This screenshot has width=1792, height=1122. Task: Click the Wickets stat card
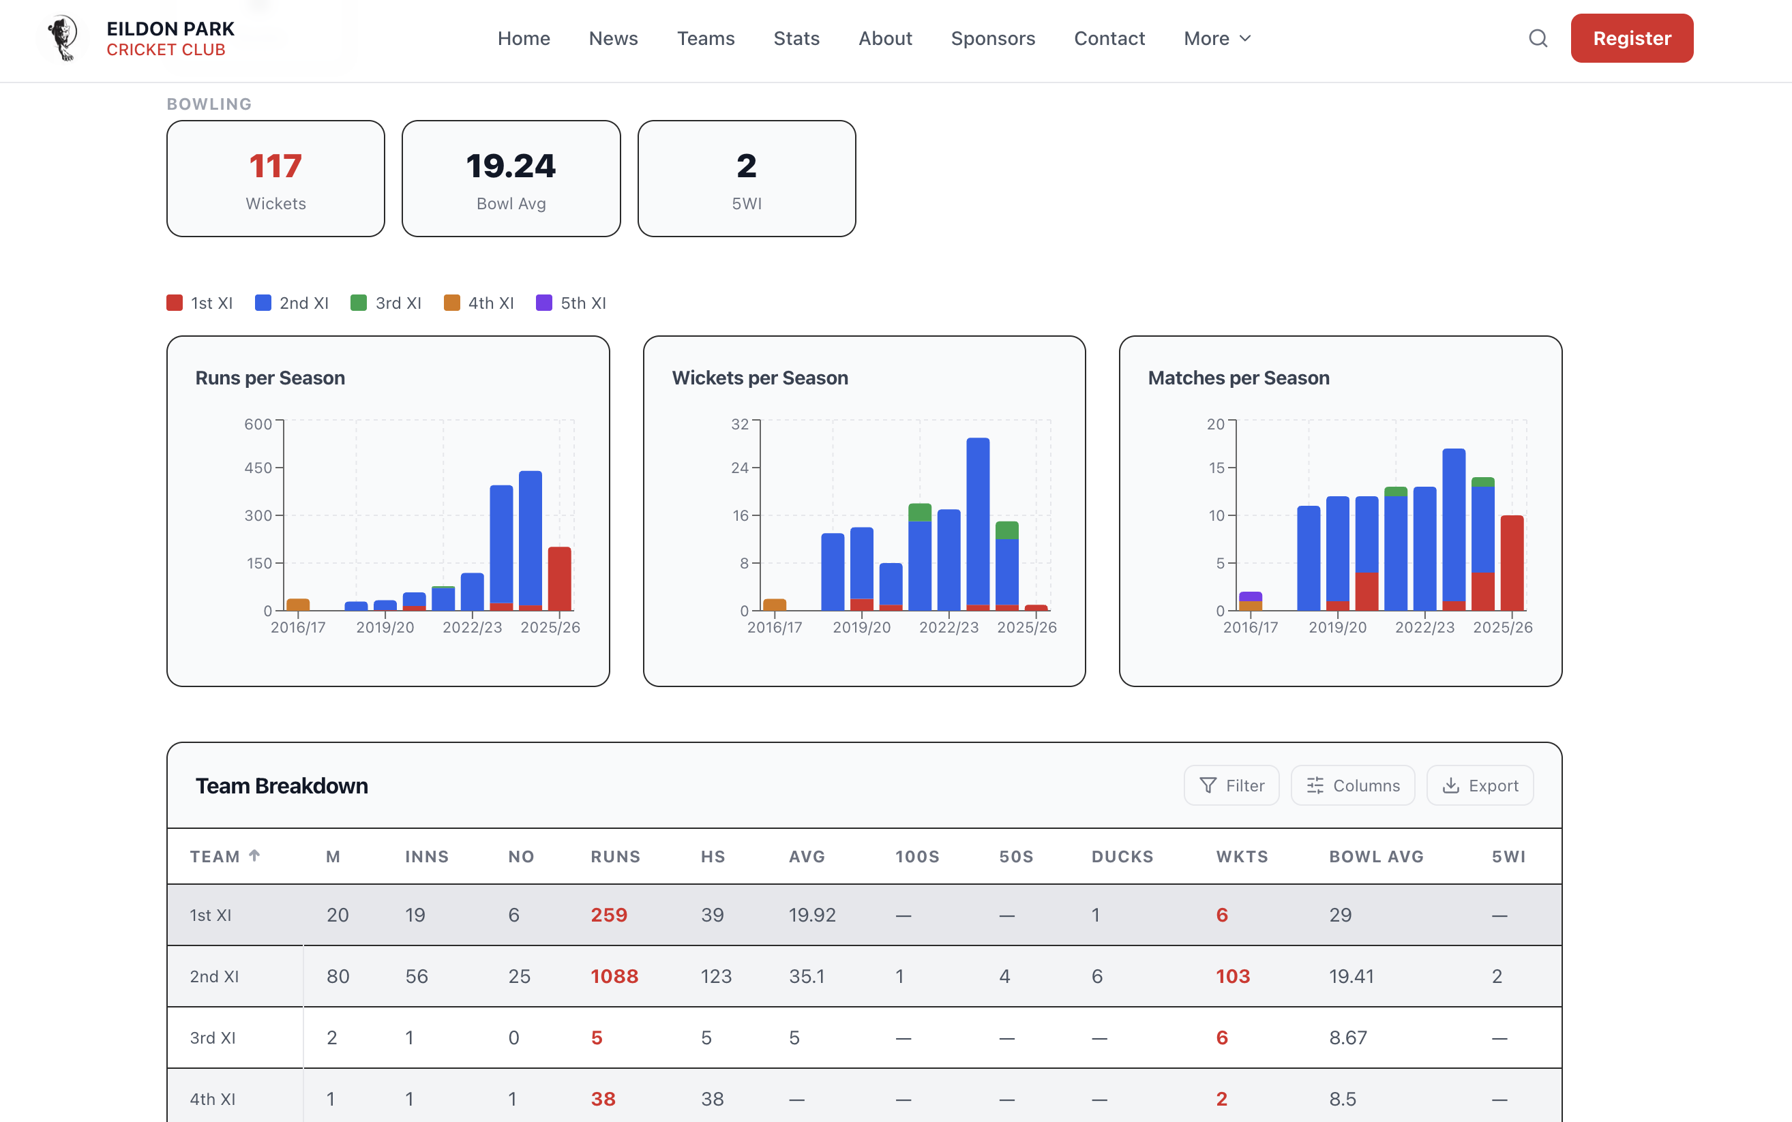point(275,179)
